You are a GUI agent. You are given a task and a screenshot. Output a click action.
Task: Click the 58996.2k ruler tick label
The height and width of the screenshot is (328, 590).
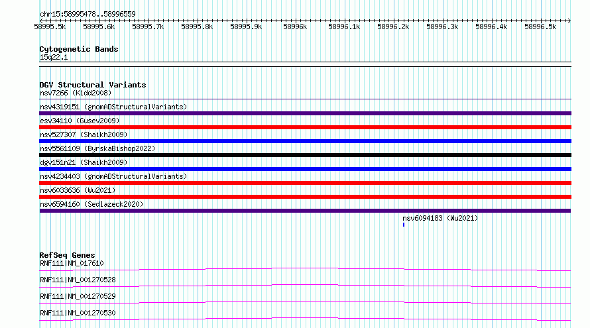coord(393,27)
